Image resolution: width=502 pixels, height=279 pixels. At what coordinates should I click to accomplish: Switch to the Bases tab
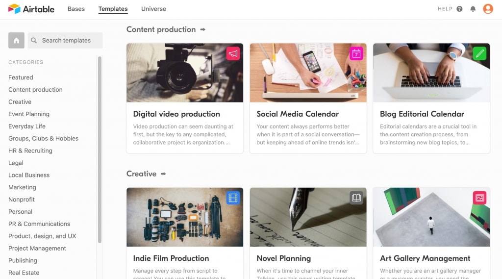pos(76,9)
